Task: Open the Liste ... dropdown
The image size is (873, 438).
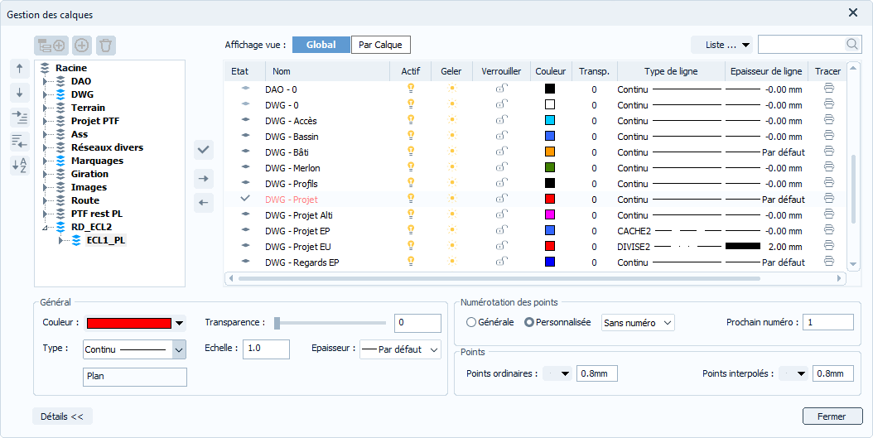Action: click(721, 45)
